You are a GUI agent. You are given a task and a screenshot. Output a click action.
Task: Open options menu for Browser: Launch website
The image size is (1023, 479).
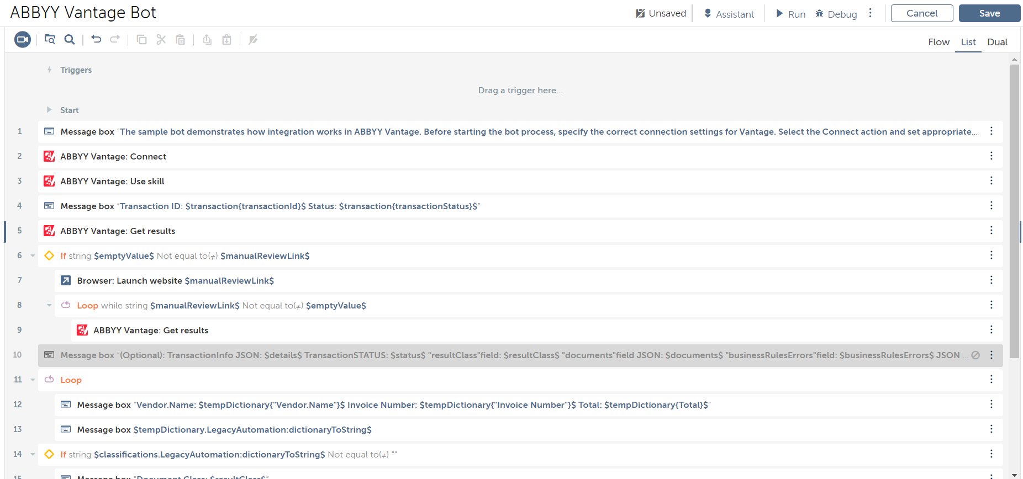tap(992, 280)
